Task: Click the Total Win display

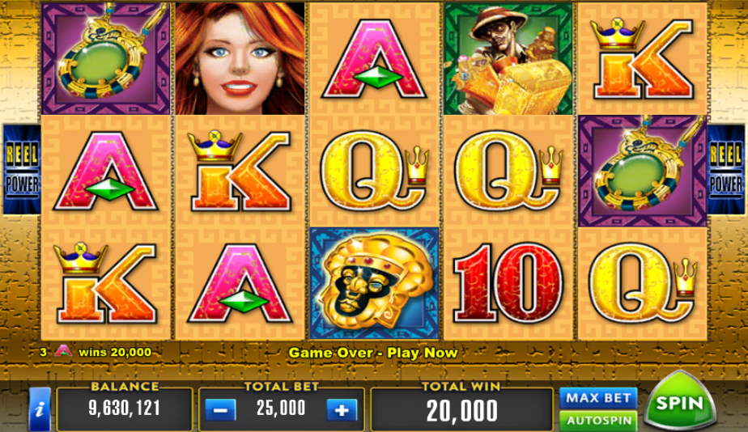Action: [x=461, y=410]
